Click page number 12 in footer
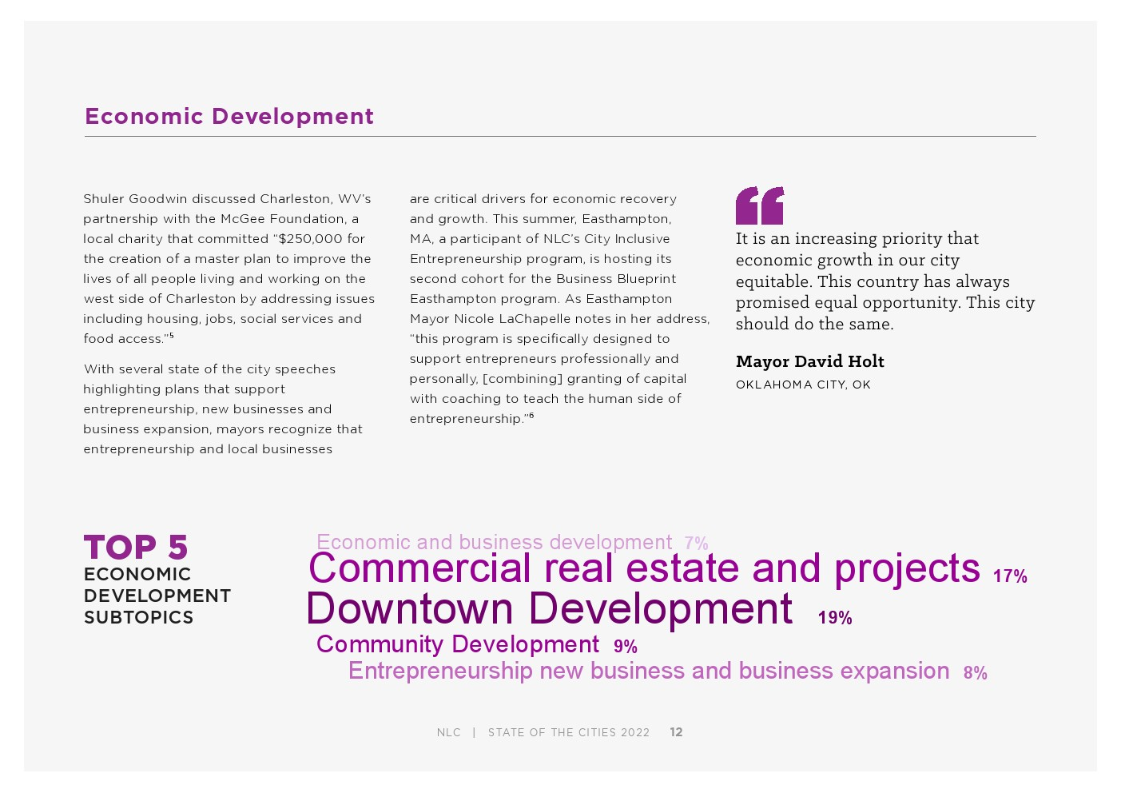 tap(676, 732)
